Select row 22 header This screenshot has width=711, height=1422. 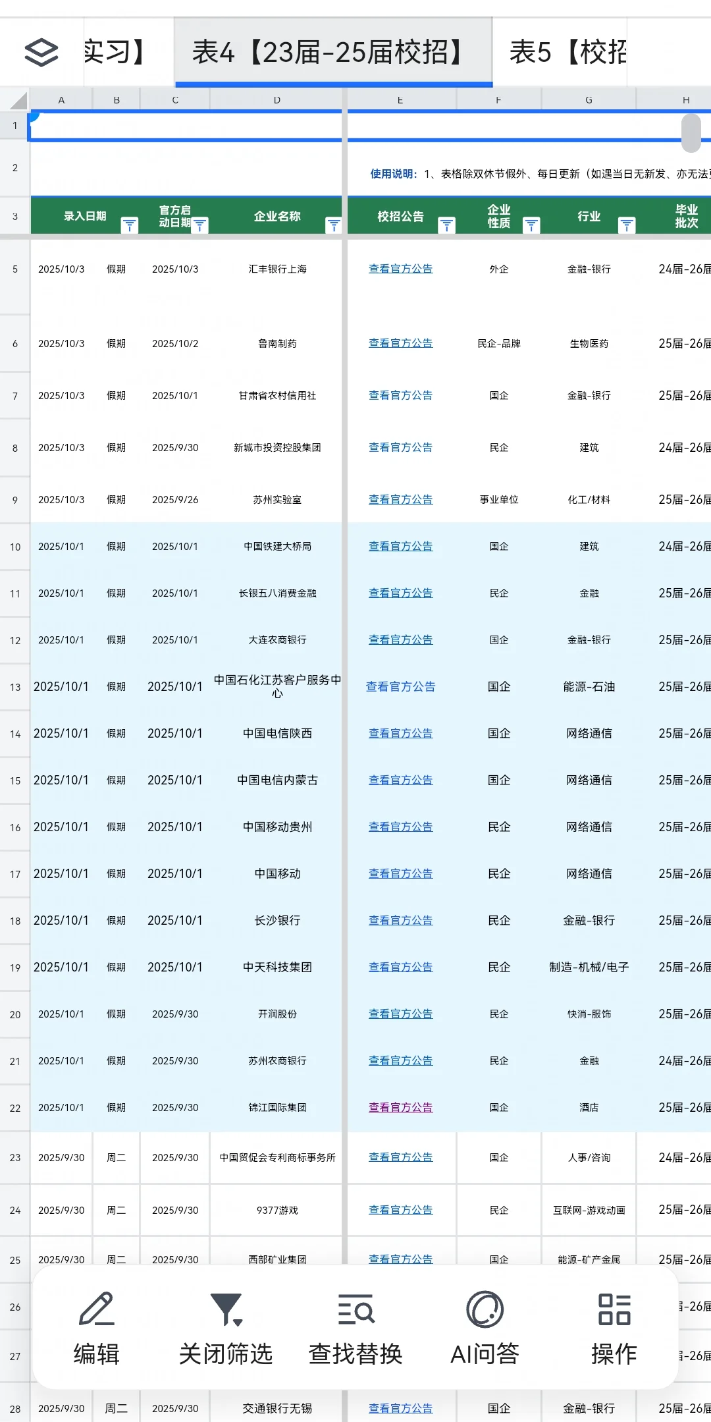click(x=14, y=1108)
